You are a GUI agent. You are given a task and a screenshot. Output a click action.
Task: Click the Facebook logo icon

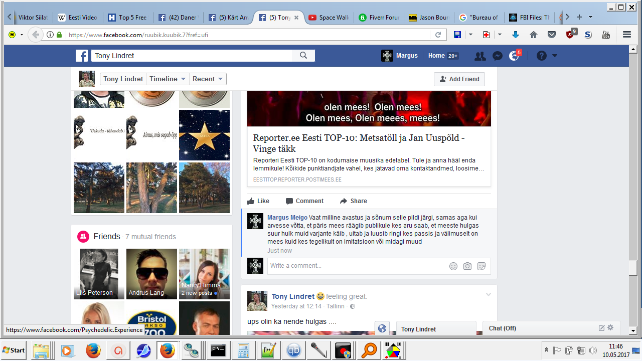(x=82, y=56)
